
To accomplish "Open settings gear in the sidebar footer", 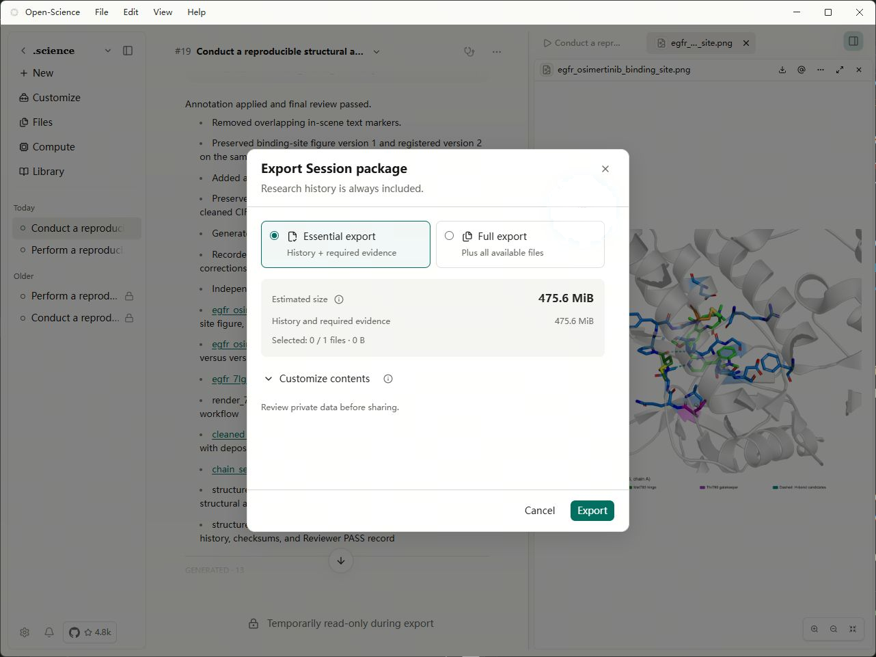I will coord(25,632).
